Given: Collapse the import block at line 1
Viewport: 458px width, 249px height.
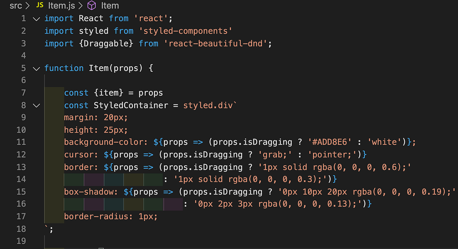Looking at the screenshot, I should point(36,19).
